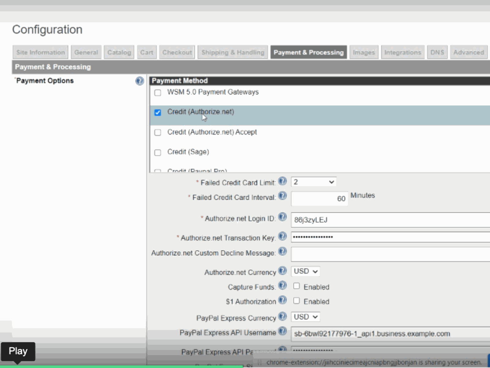Click PayPal Express API Username field

pyautogui.click(x=390, y=334)
